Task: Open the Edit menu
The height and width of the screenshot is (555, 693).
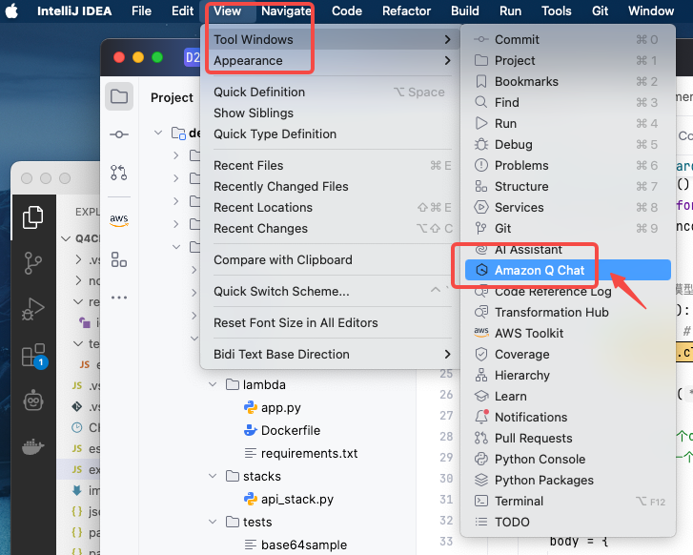Action: pyautogui.click(x=182, y=11)
